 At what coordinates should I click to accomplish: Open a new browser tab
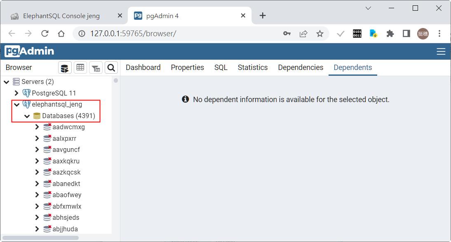[x=263, y=16]
